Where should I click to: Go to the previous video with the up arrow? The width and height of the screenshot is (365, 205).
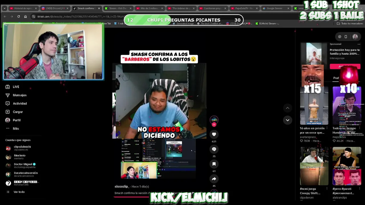[287, 108]
